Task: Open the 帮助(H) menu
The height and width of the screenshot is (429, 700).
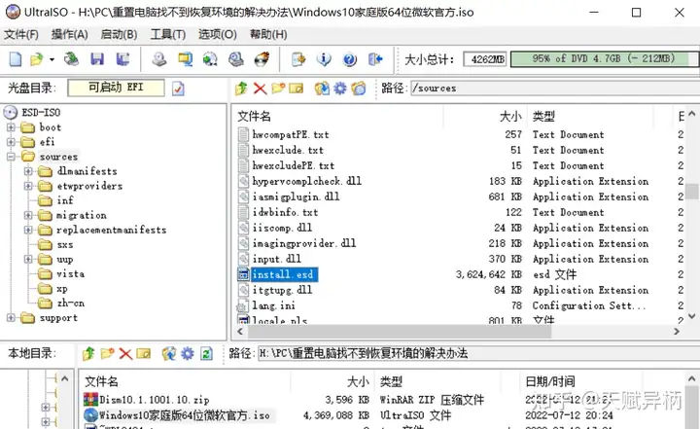Action: point(268,34)
